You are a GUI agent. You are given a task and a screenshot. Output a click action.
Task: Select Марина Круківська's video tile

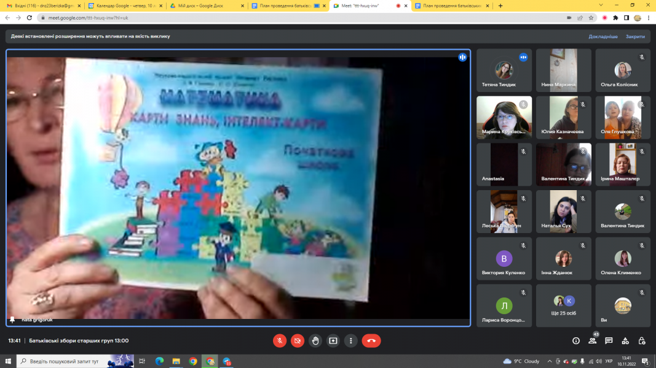pos(504,117)
